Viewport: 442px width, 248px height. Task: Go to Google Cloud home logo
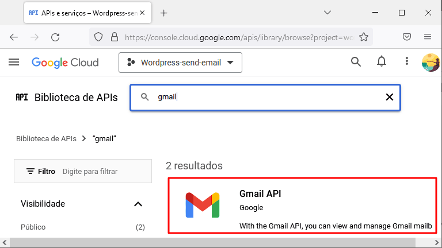pyautogui.click(x=65, y=63)
